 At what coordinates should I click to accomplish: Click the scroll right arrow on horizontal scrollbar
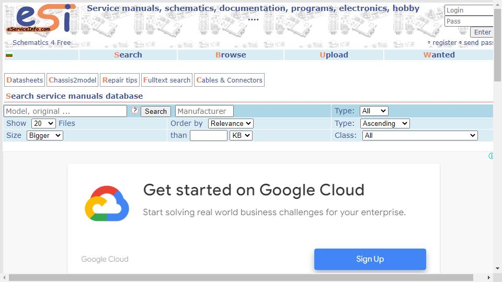(489, 277)
